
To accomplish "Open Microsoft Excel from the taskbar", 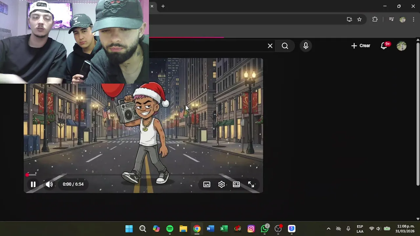I will [224, 229].
